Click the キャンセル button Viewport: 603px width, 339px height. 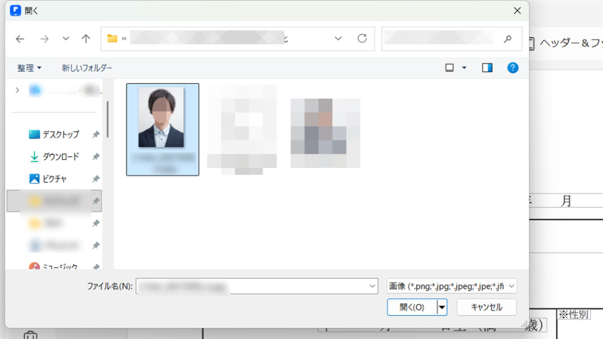click(x=487, y=307)
